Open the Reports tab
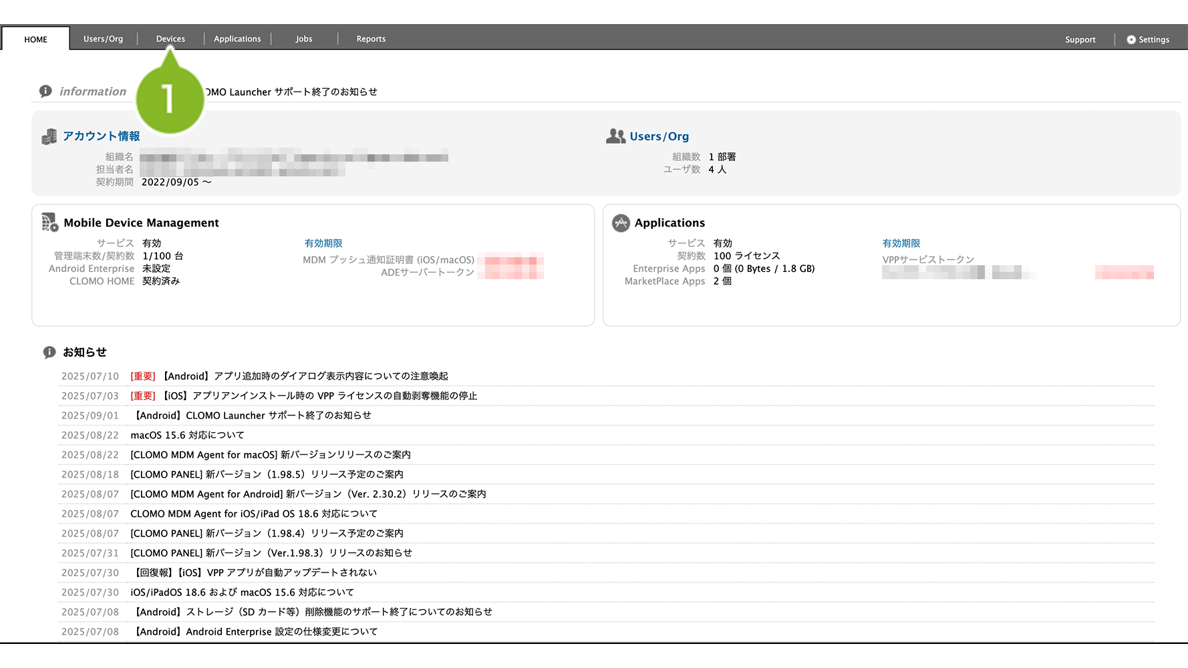The width and height of the screenshot is (1188, 668). (371, 39)
